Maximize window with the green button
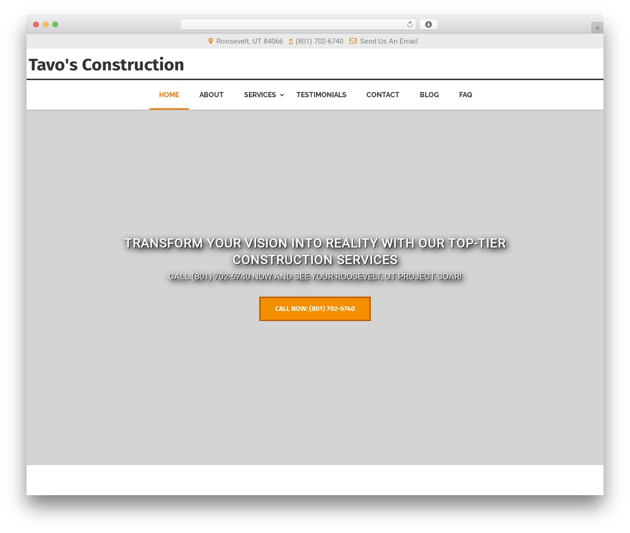The image size is (630, 533). click(x=55, y=25)
